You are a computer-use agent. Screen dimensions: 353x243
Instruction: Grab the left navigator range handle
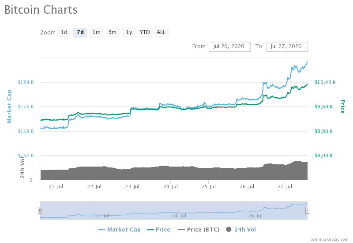click(x=40, y=210)
